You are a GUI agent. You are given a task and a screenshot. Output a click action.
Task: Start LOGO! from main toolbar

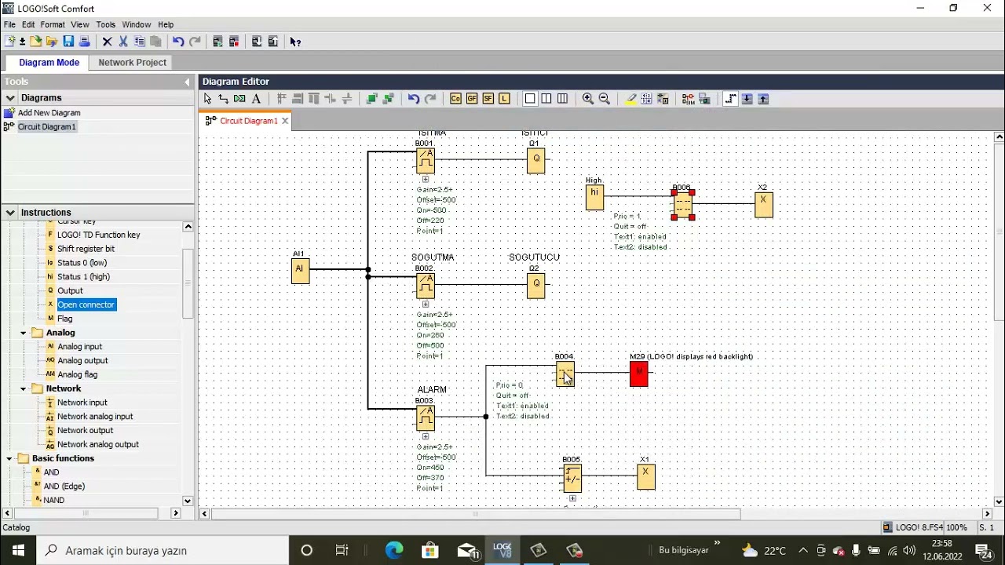click(x=217, y=42)
